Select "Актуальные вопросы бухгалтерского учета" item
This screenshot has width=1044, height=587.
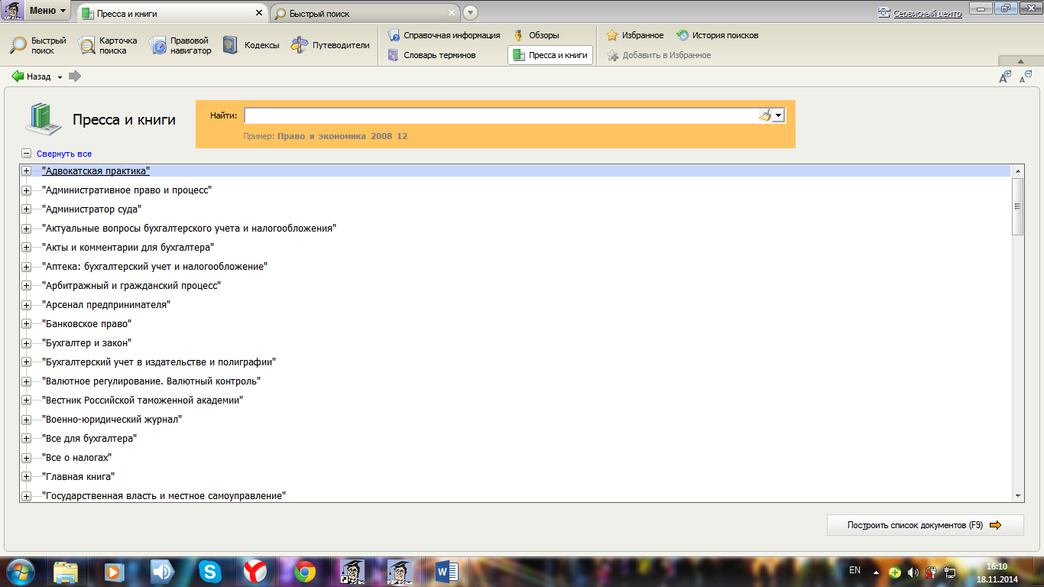point(190,229)
